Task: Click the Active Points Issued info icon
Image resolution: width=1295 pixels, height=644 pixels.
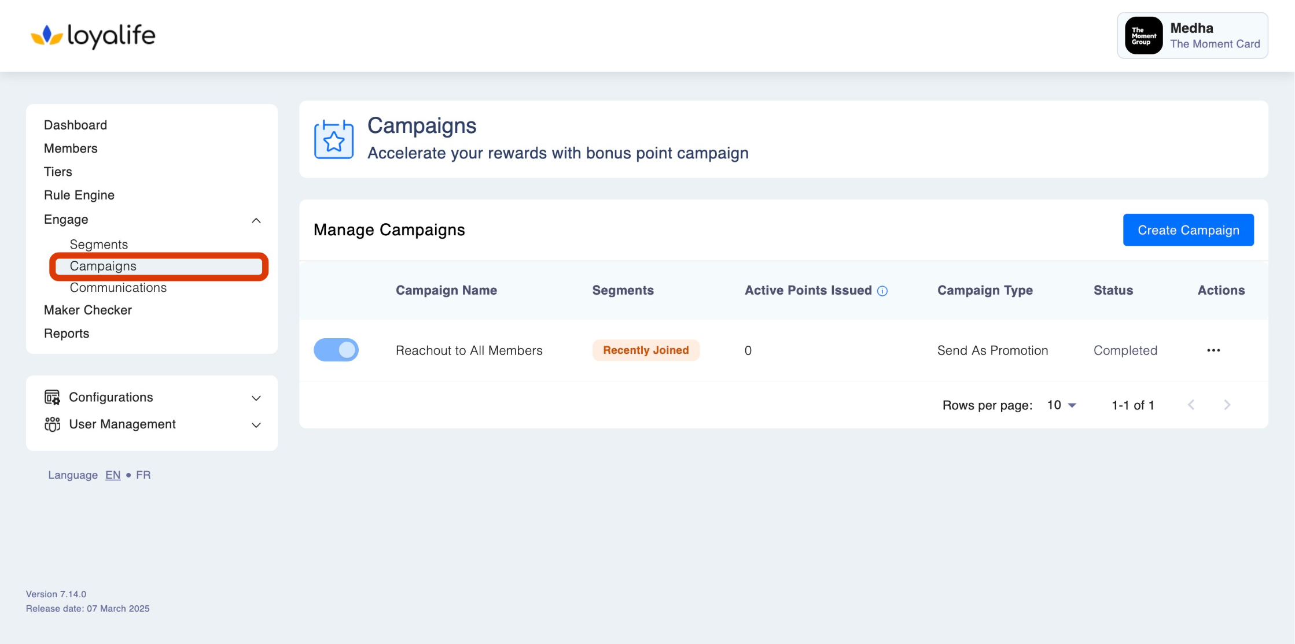Action: tap(882, 291)
